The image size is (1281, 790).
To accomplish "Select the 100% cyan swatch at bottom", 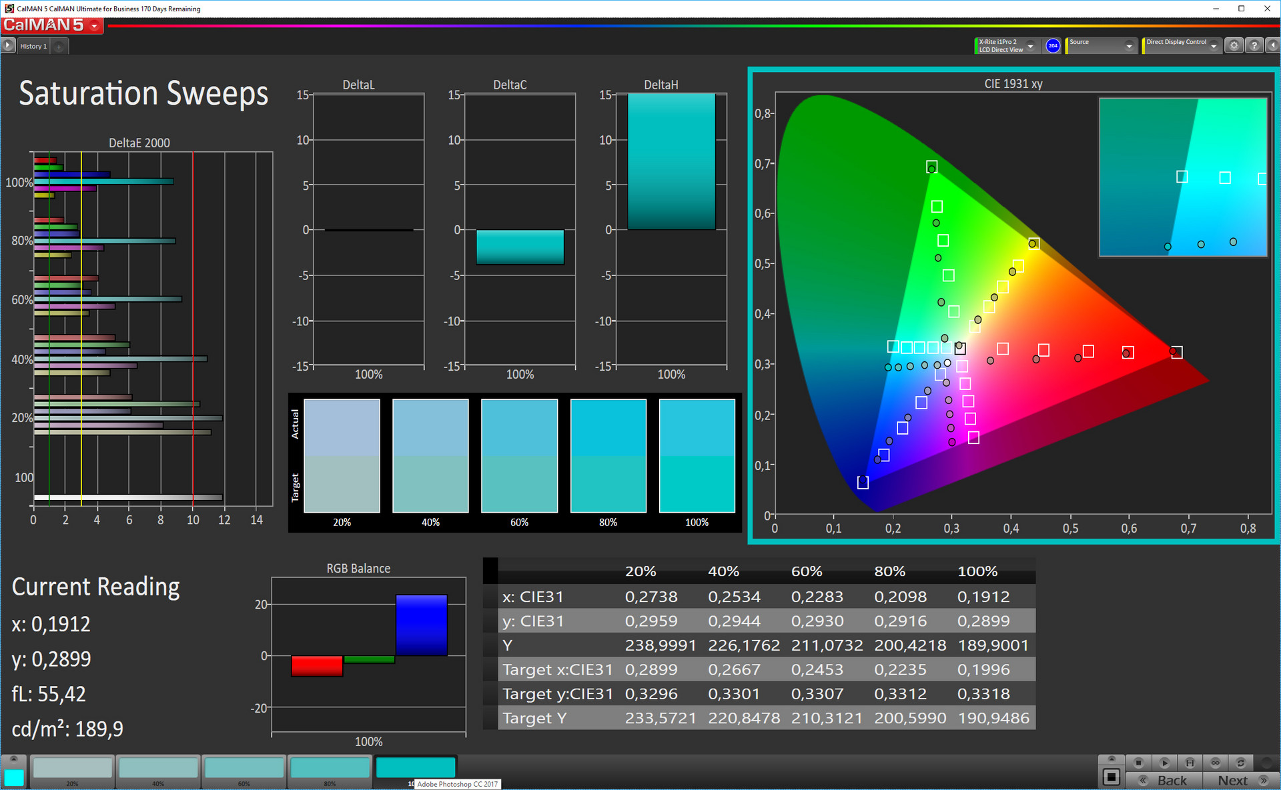I will pyautogui.click(x=416, y=767).
